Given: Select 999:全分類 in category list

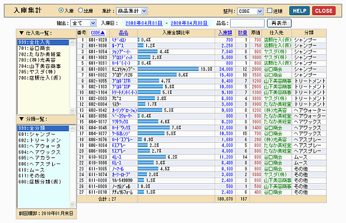Looking at the screenshot, I should (x=43, y=128).
